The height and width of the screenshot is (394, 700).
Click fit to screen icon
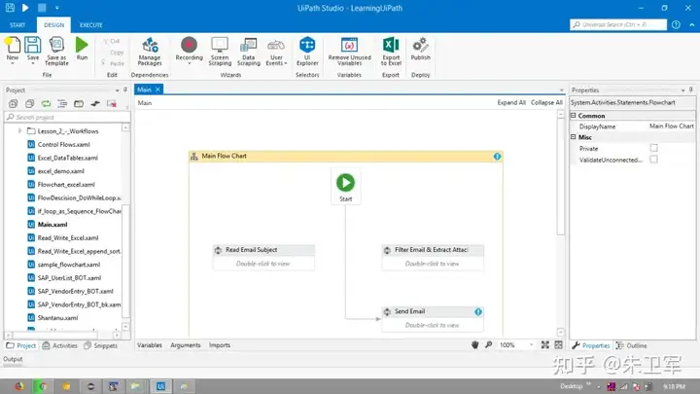point(545,344)
